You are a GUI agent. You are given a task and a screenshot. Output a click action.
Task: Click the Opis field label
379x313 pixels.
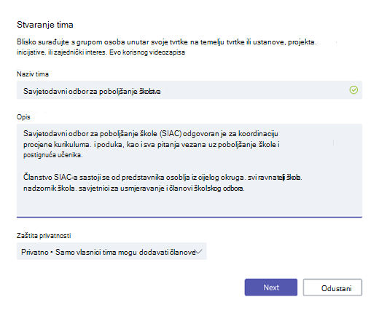coord(23,117)
